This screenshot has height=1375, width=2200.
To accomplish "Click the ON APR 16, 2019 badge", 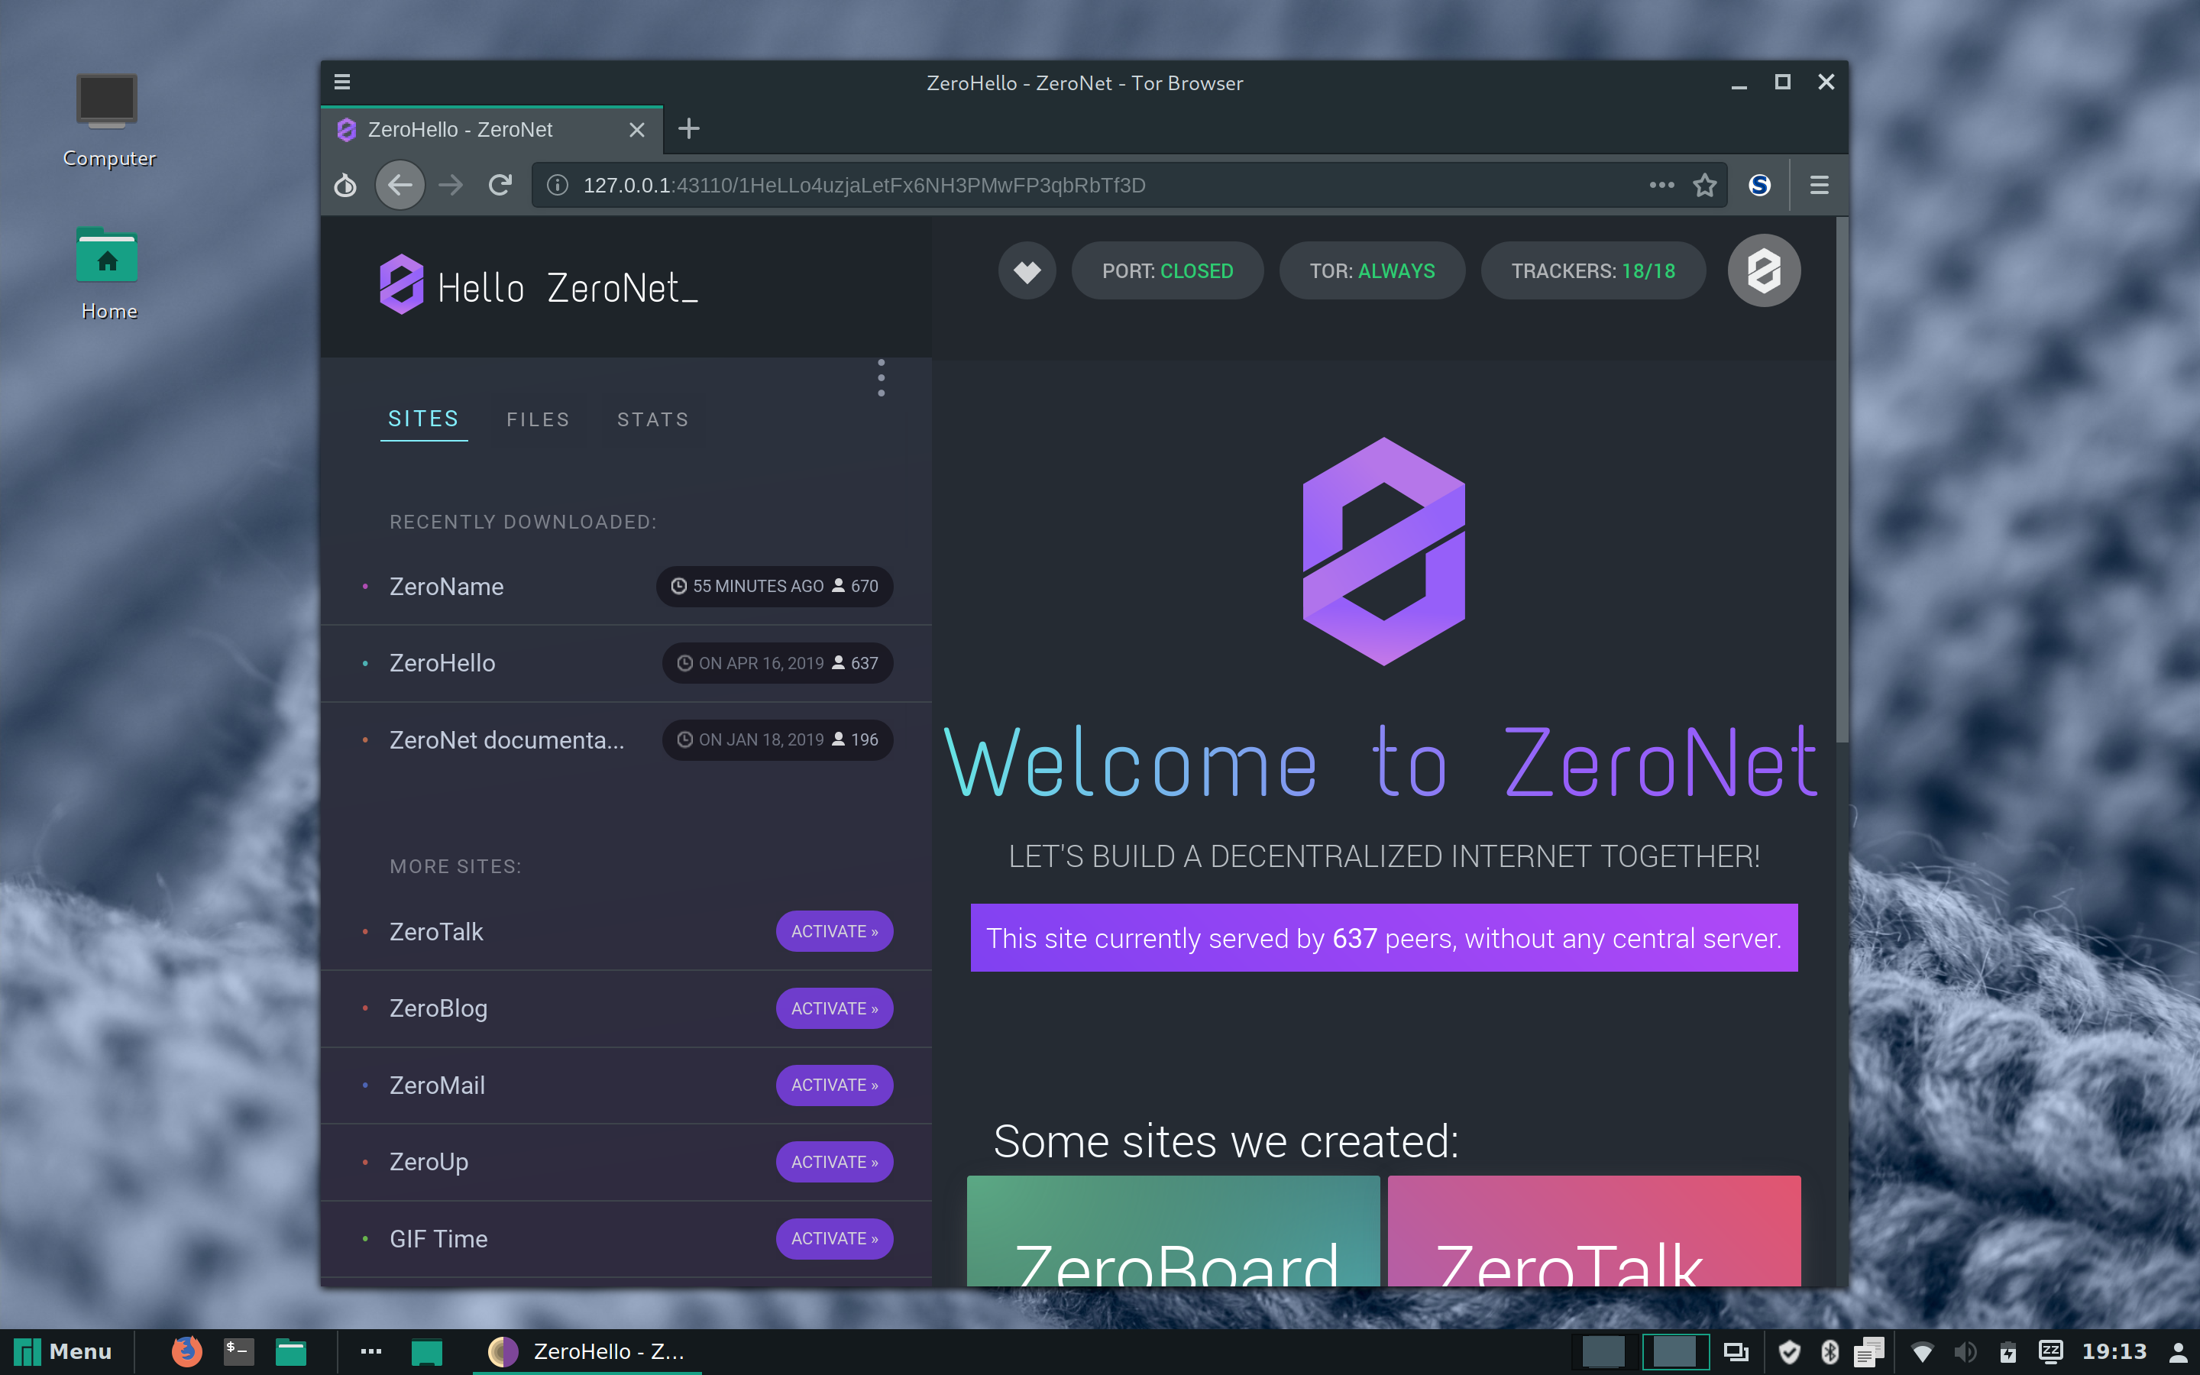I will 778,663.
